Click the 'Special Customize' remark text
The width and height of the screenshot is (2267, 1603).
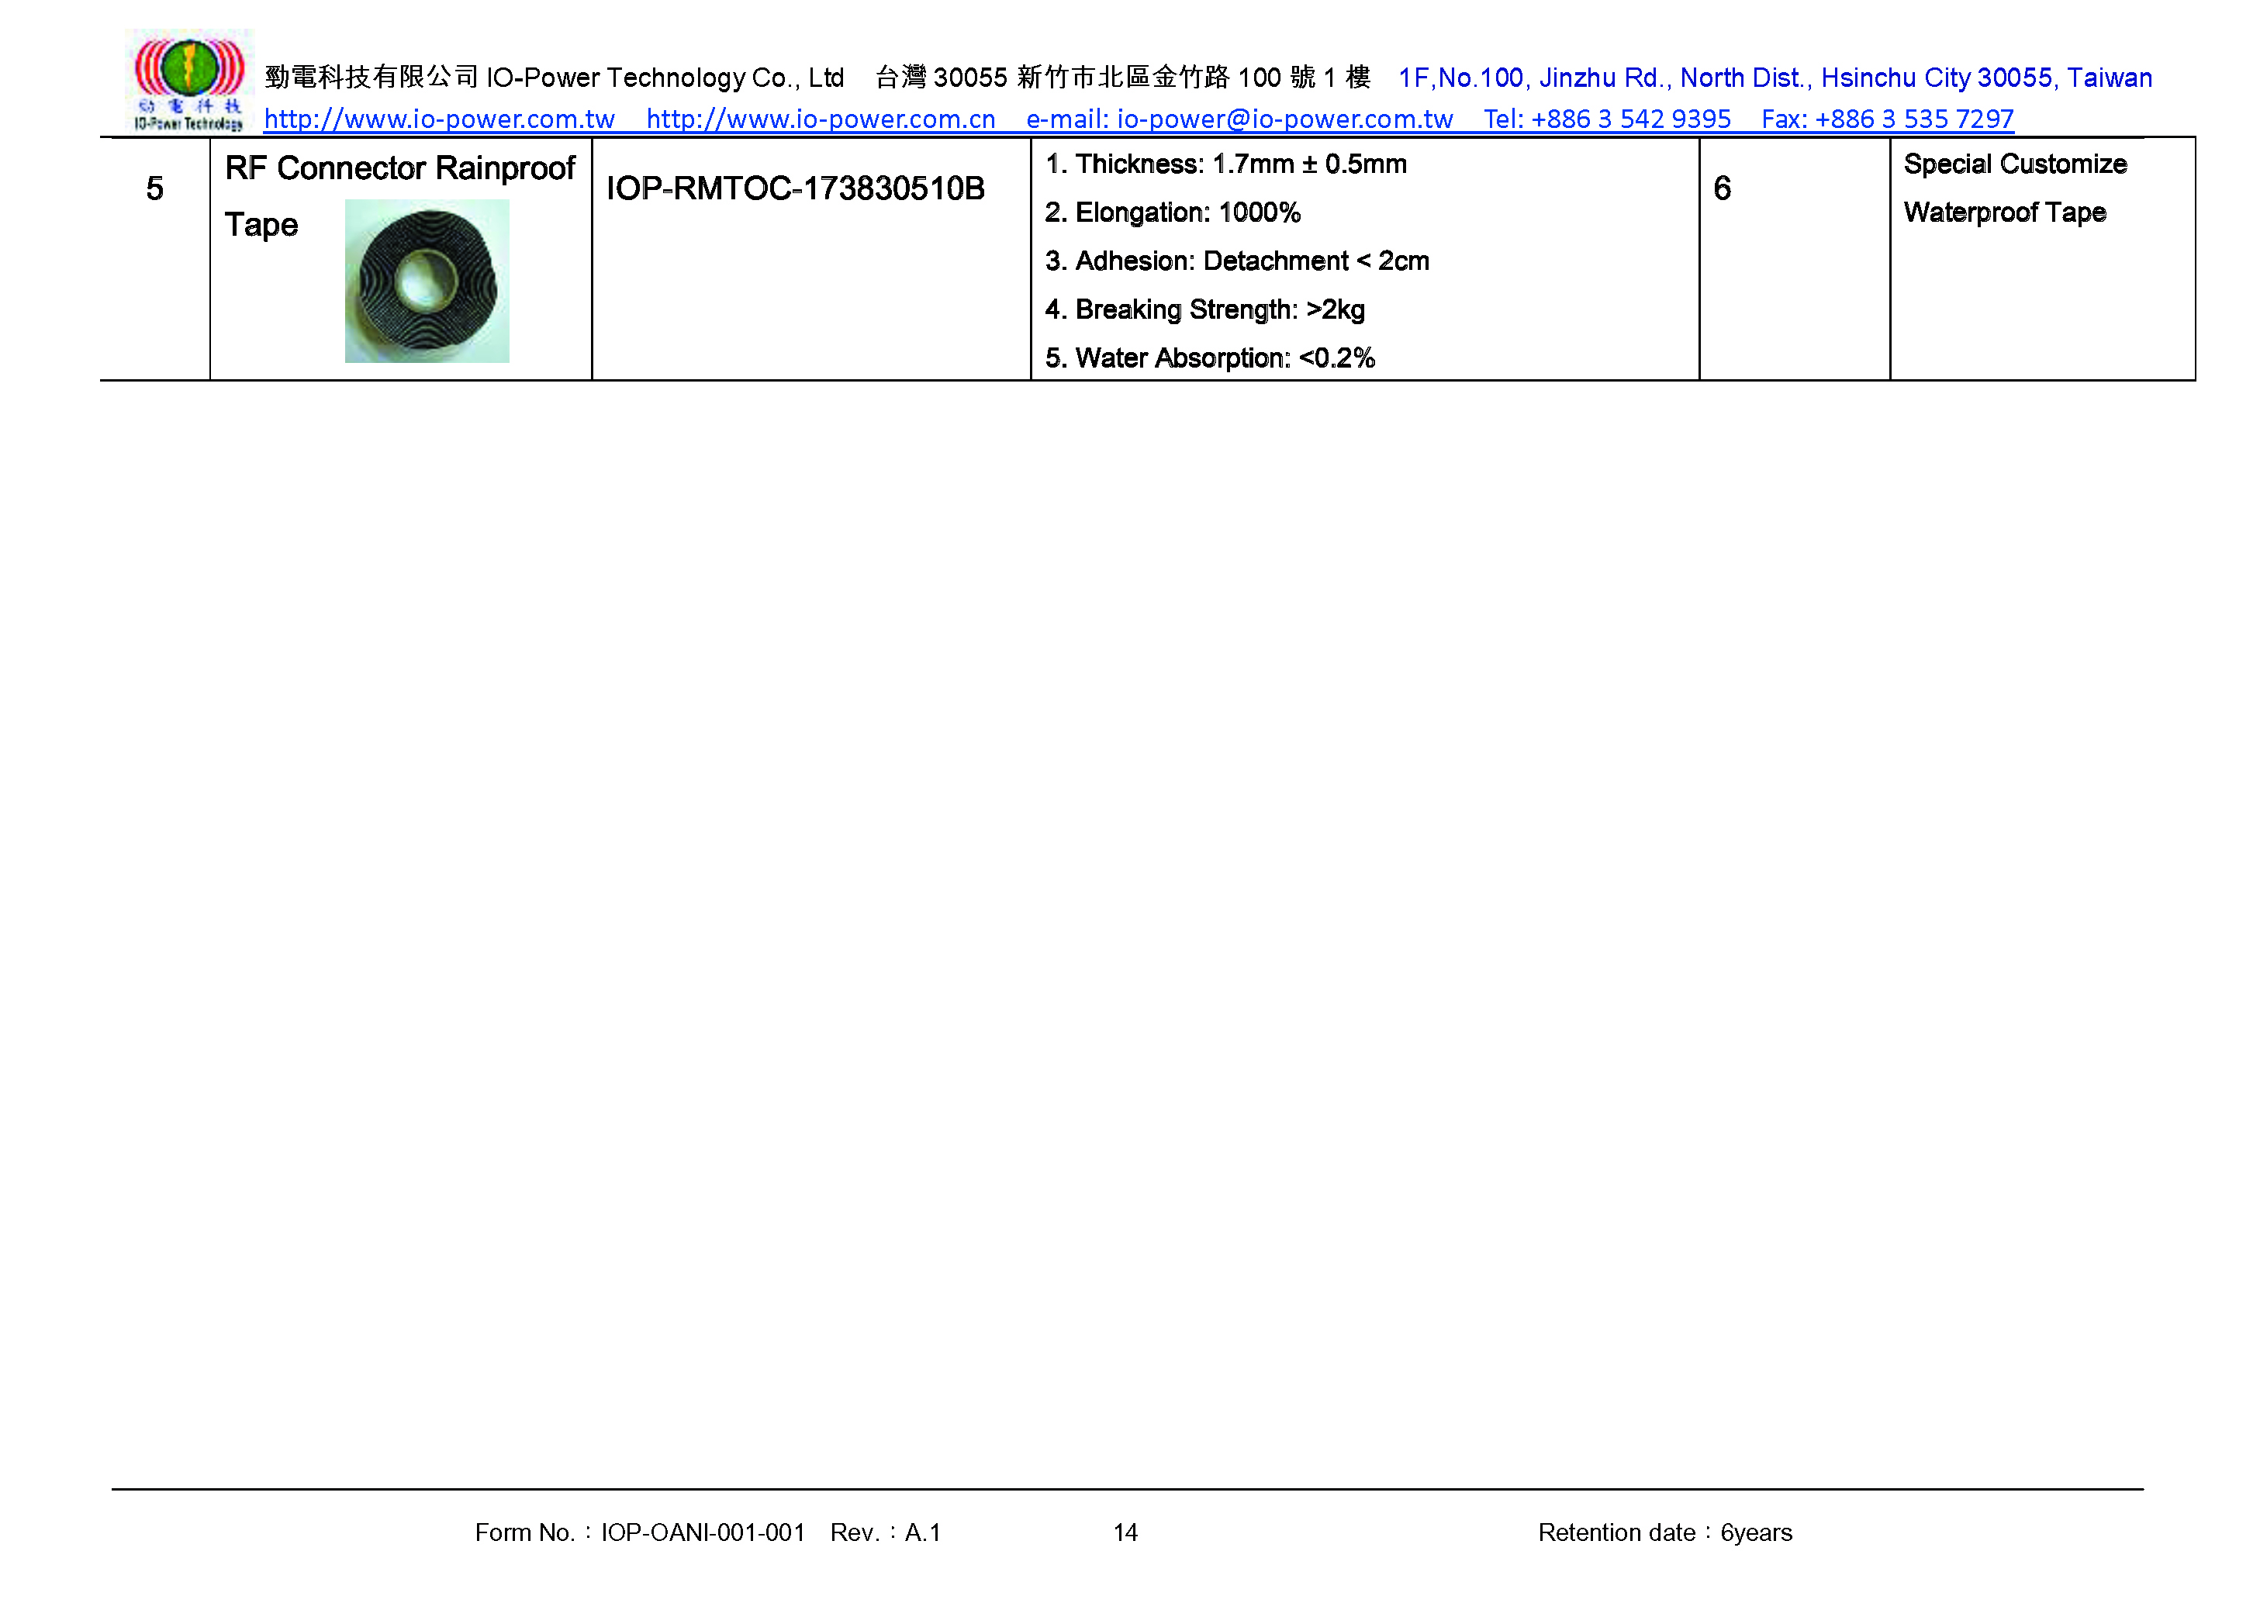click(x=2015, y=164)
